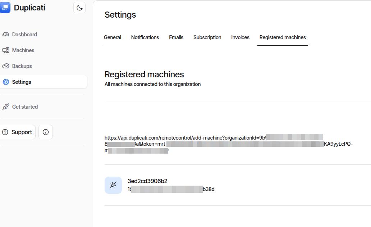
Task: Open the Subscription tab
Action: pyautogui.click(x=207, y=37)
